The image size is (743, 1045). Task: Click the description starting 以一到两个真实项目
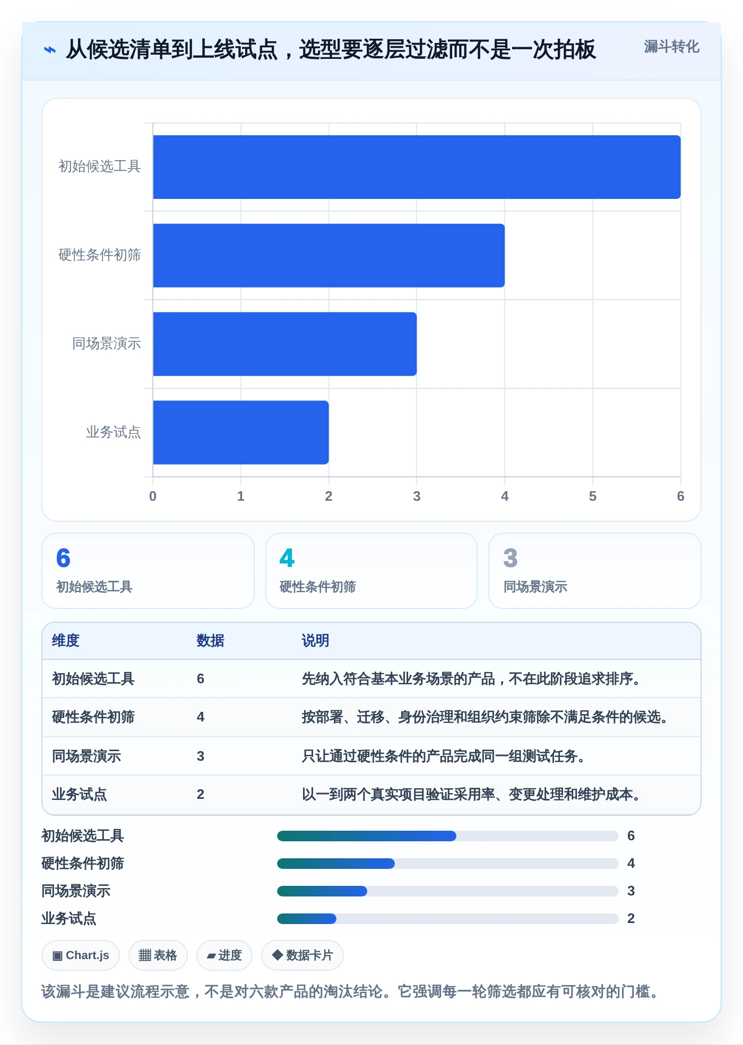(x=471, y=795)
